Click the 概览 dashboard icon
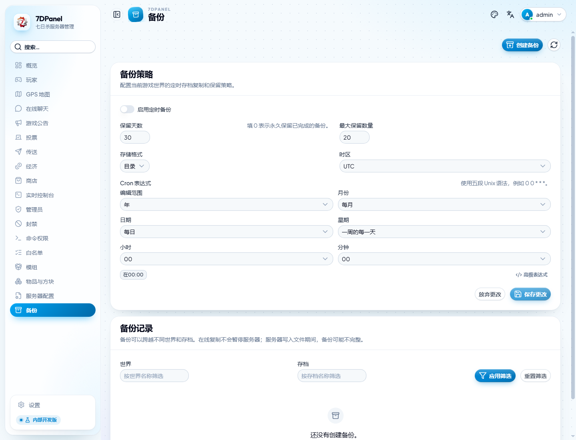Image resolution: width=576 pixels, height=440 pixels. tap(18, 65)
